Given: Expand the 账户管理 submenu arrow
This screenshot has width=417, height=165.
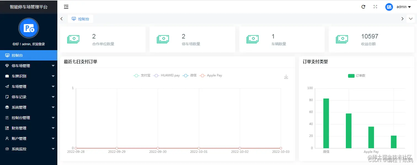Looking at the screenshot, I should point(53,139).
